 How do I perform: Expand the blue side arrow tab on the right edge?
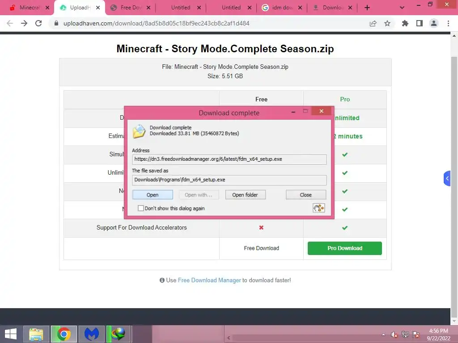click(x=447, y=179)
